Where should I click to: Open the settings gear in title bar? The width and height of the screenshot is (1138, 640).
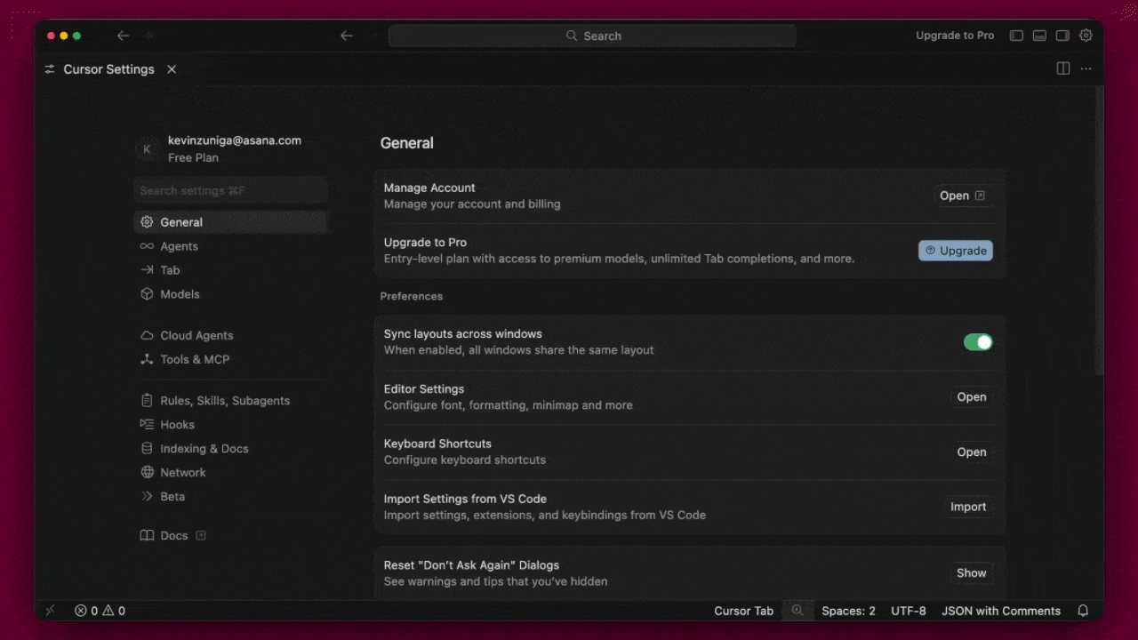coord(1086,36)
